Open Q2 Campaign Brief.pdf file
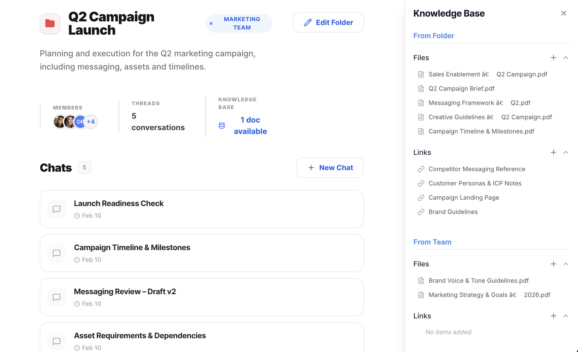578x352 pixels. [x=461, y=89]
